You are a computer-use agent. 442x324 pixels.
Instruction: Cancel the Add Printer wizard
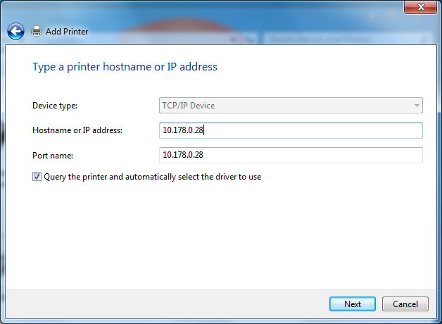click(x=405, y=304)
